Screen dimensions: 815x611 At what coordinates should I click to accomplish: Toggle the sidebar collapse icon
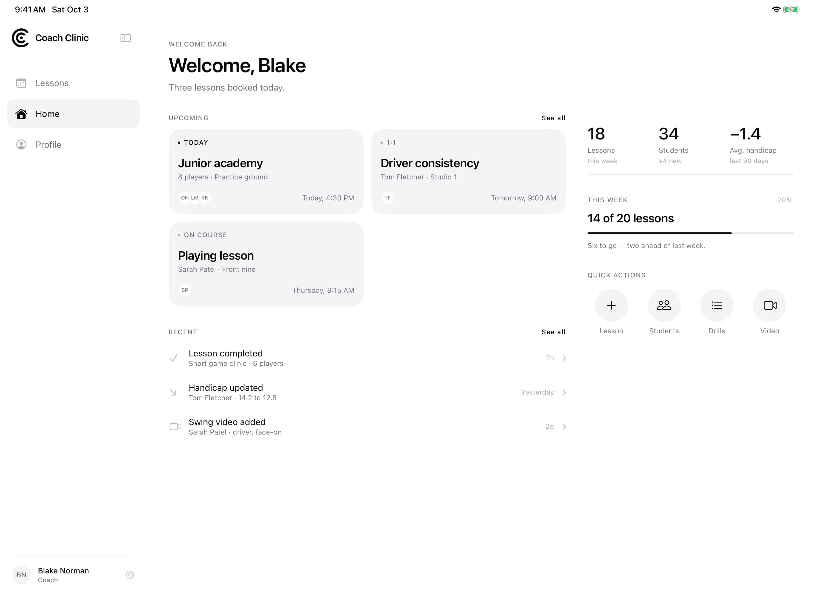pos(125,38)
